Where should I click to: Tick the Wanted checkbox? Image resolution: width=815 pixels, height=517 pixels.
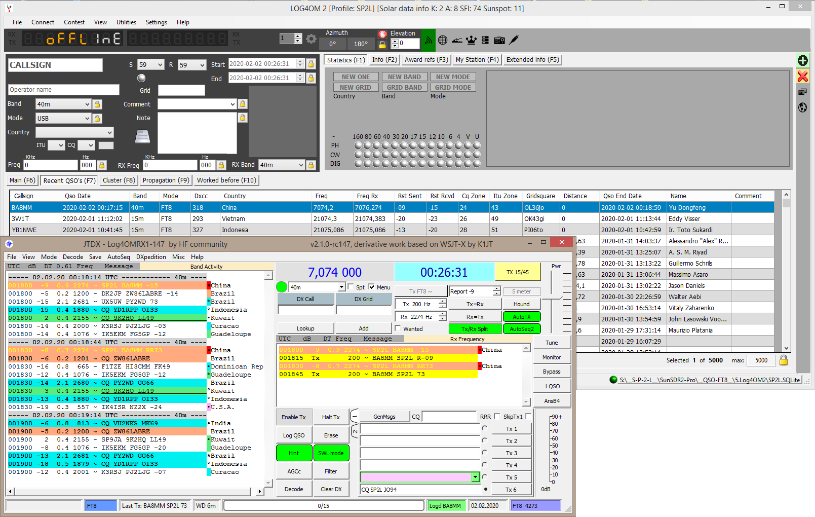pos(398,328)
